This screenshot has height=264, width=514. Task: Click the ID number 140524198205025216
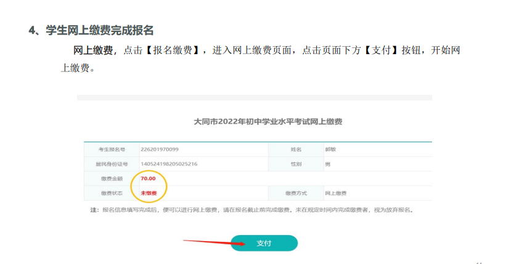(x=169, y=164)
